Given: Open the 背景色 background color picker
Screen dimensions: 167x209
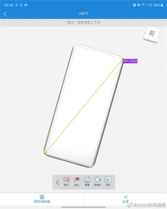Looking at the screenshot, I should [98, 182].
